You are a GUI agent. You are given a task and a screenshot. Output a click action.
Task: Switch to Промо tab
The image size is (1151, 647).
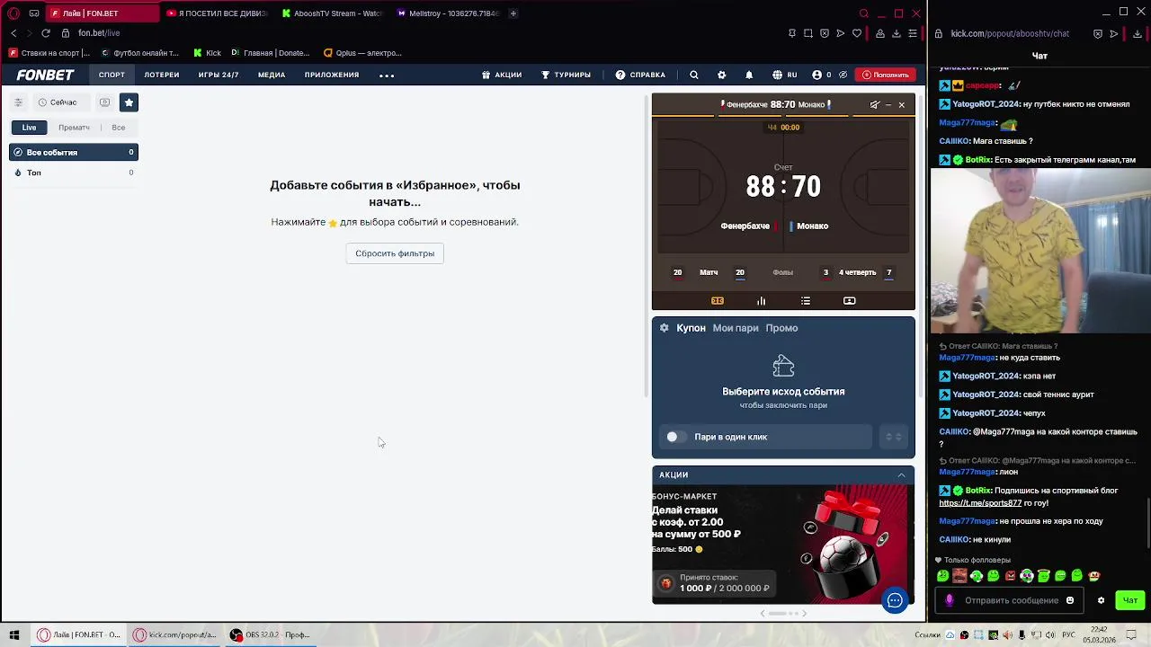[x=781, y=328]
